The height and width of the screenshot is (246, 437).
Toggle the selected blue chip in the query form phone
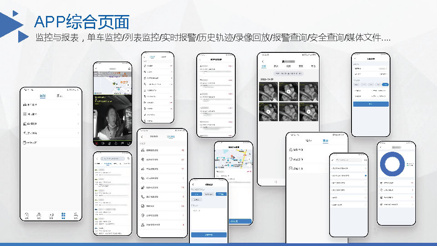coord(386,84)
